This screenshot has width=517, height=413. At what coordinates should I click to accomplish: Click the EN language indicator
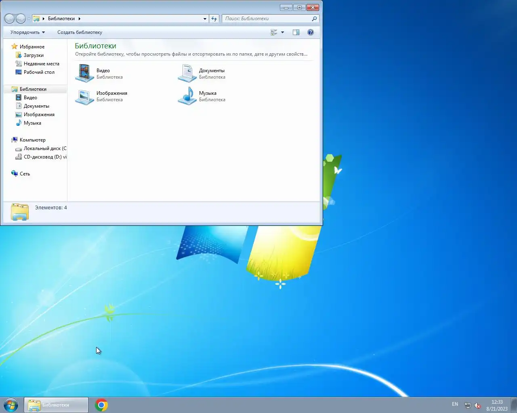point(455,404)
